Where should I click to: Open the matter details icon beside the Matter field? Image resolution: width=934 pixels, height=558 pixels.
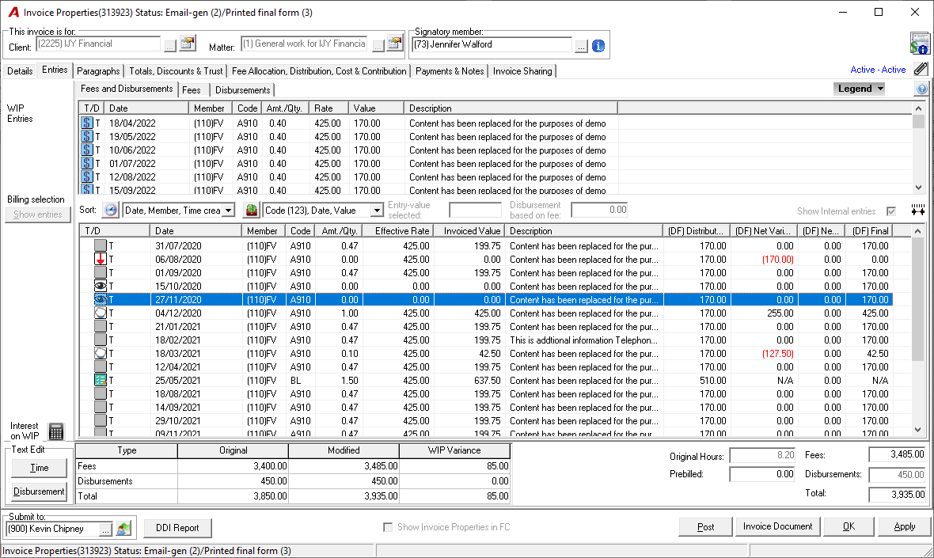click(x=395, y=44)
